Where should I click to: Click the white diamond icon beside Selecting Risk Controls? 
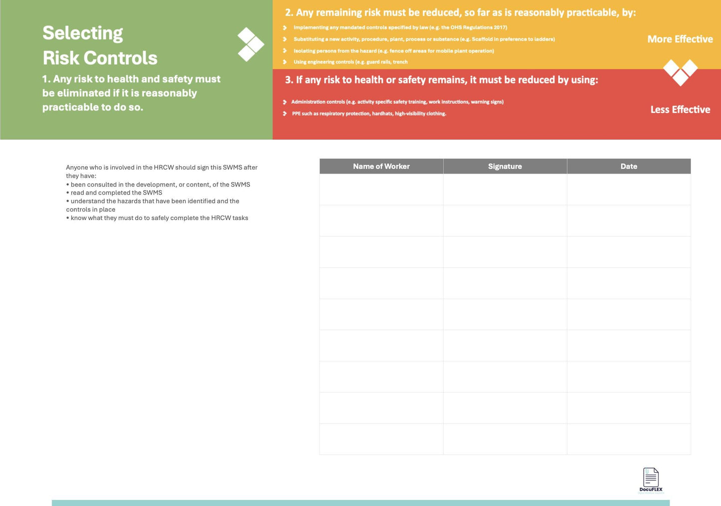[250, 44]
